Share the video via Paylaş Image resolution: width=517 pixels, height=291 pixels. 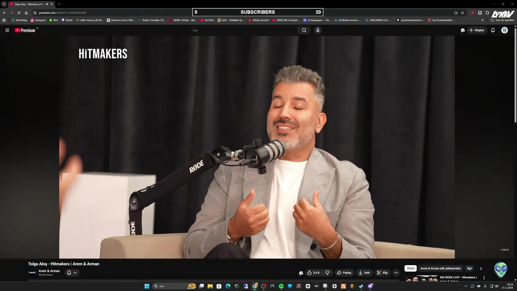point(344,273)
